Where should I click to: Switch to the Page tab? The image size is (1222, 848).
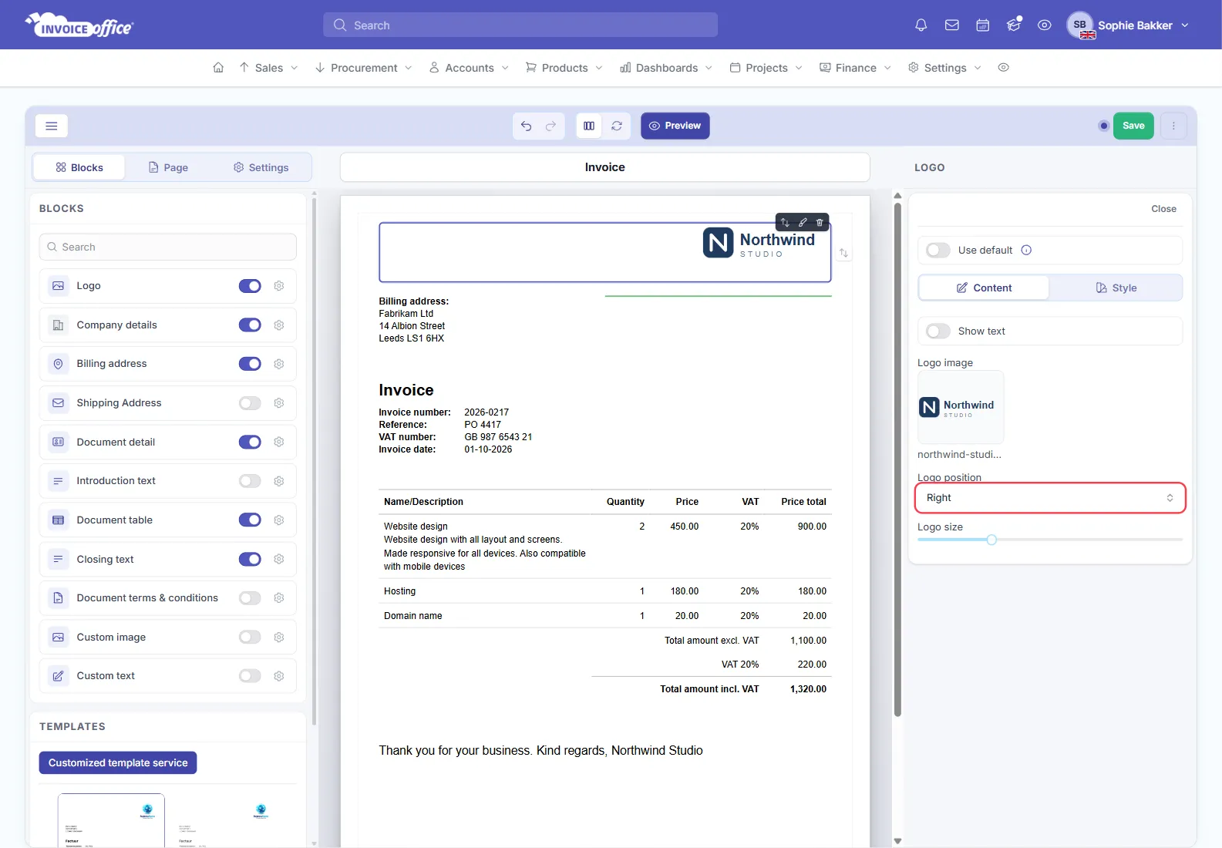(x=168, y=167)
